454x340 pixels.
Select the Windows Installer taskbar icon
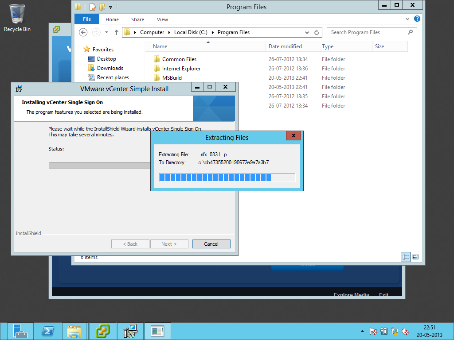coord(130,331)
